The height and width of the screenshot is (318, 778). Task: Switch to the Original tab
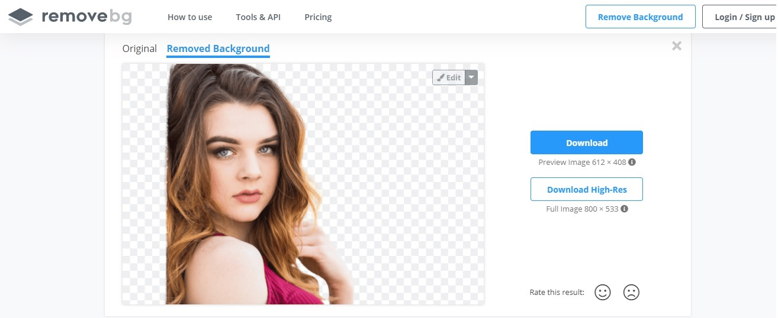139,48
